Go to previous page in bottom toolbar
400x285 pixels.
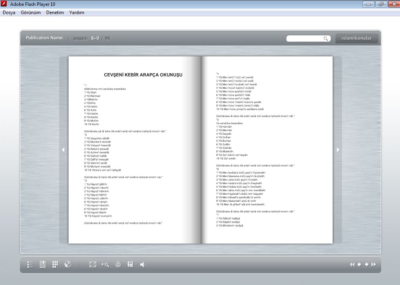click(359, 265)
